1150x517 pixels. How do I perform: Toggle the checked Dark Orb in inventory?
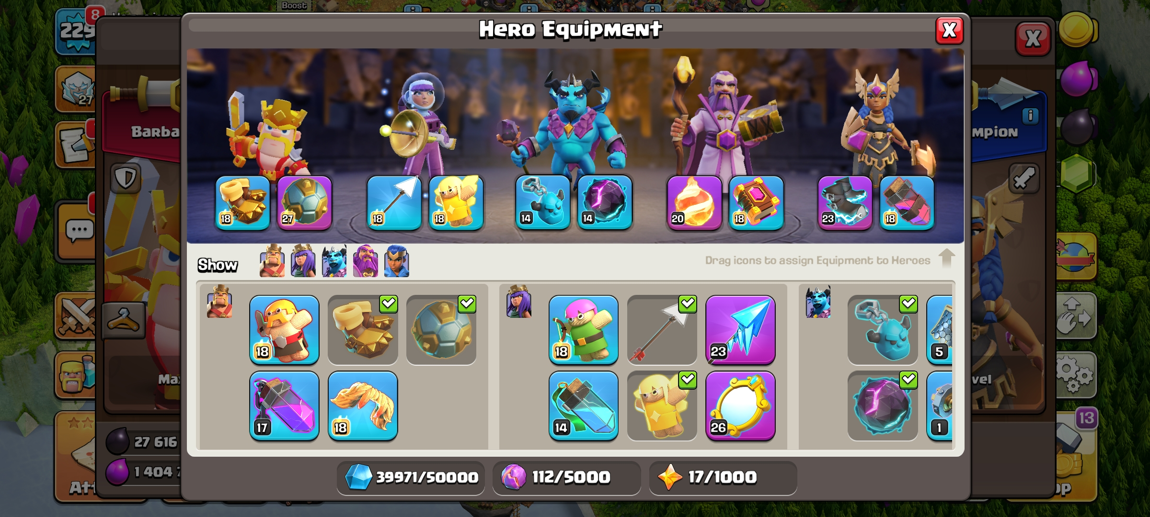click(882, 405)
